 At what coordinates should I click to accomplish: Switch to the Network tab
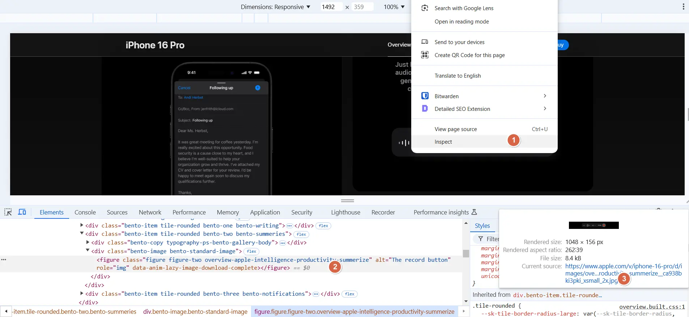pyautogui.click(x=150, y=212)
